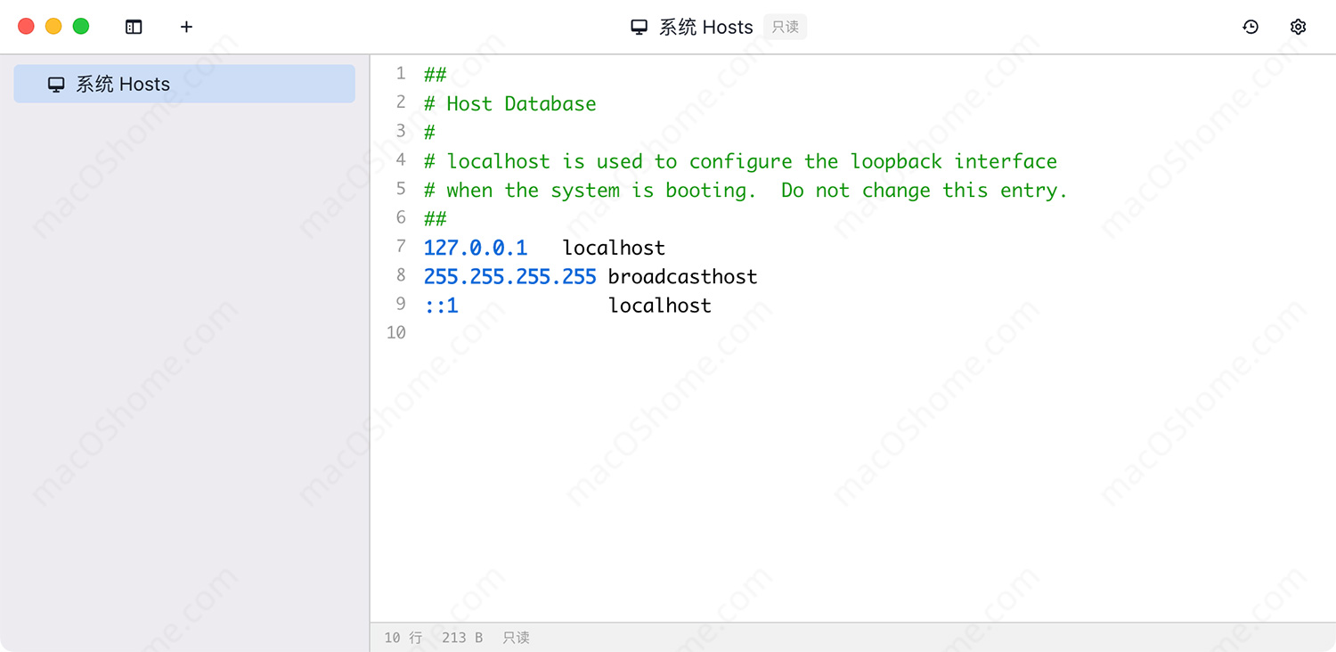The height and width of the screenshot is (652, 1336).
Task: Place cursor on 127.0.0.1 address
Action: 476,248
